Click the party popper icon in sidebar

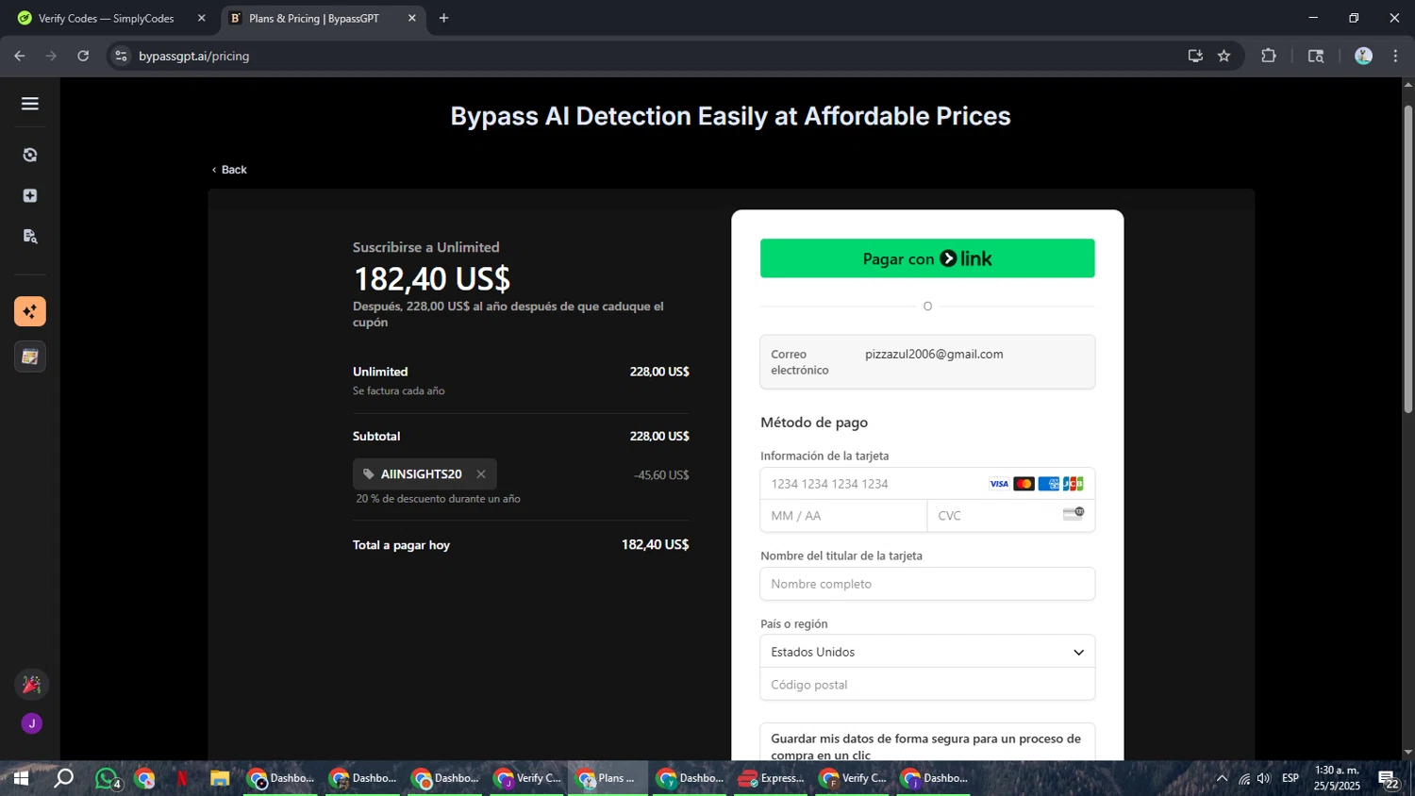click(x=31, y=684)
